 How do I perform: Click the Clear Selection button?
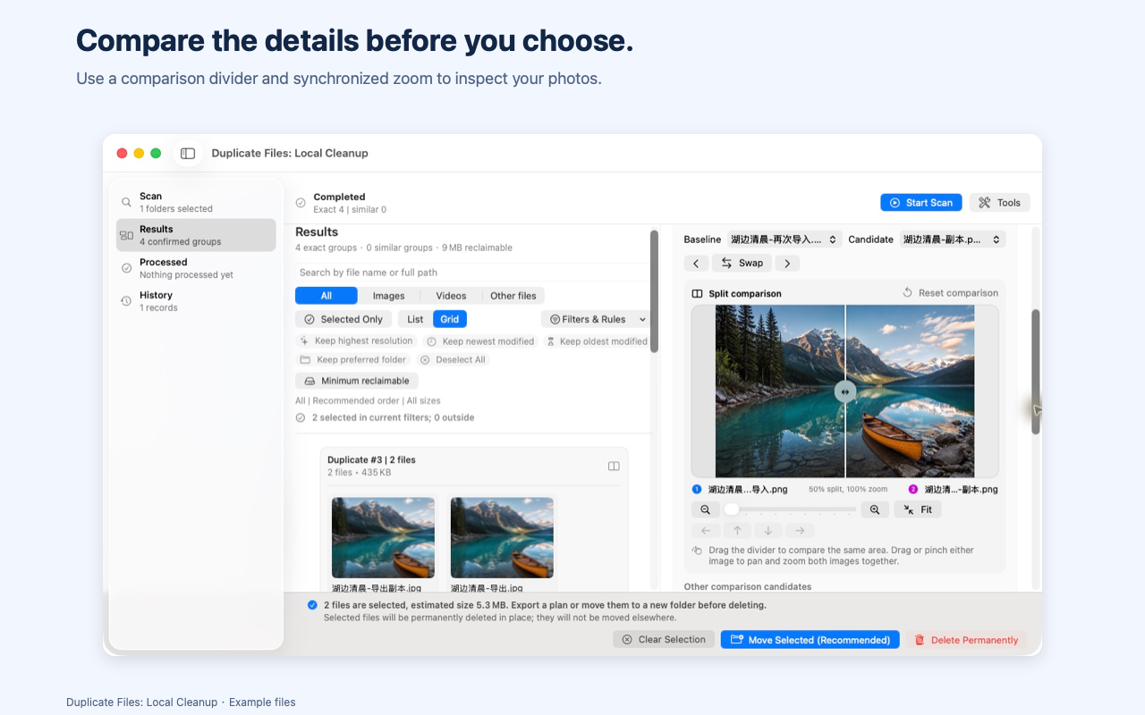664,640
